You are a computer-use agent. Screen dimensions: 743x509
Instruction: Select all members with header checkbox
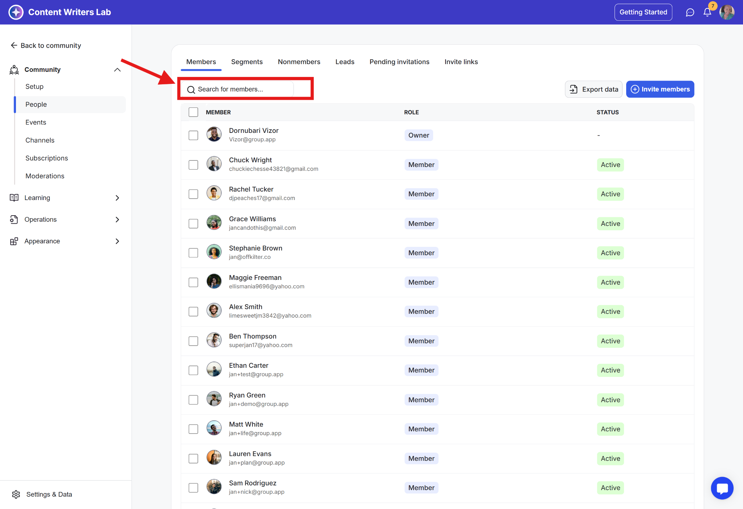click(x=193, y=112)
